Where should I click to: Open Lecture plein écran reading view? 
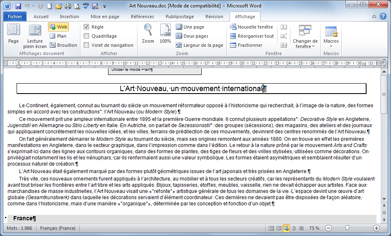35,36
